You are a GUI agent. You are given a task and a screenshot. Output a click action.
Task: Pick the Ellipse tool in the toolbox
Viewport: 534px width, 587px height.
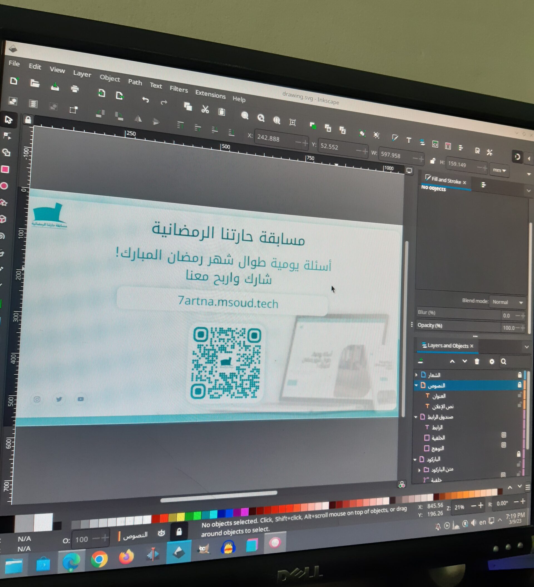(x=4, y=186)
